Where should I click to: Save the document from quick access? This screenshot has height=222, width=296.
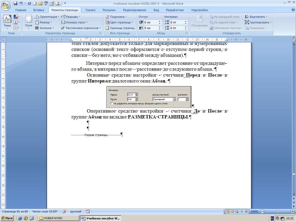coord(15,3)
